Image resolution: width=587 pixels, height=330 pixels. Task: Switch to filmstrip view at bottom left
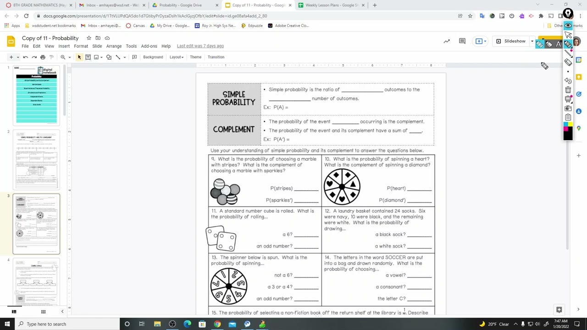(14, 312)
